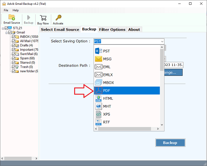Click the Trash bin folder icon
Screen dimensions: 207x166
(x=17, y=67)
